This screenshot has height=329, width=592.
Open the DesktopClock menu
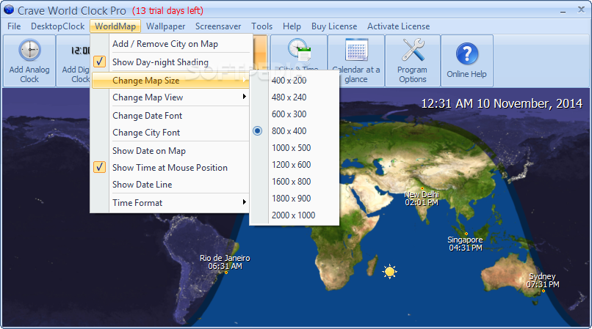click(58, 26)
